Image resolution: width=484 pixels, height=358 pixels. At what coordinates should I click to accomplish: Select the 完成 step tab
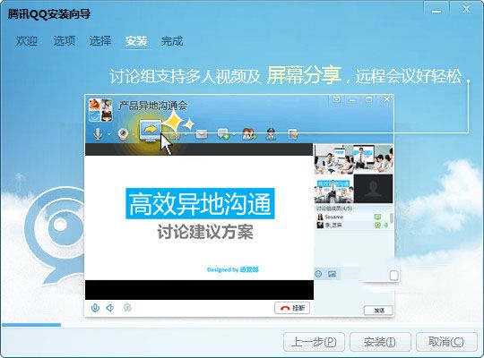[172, 40]
